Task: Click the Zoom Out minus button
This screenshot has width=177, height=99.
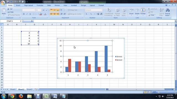Action: coord(159,92)
